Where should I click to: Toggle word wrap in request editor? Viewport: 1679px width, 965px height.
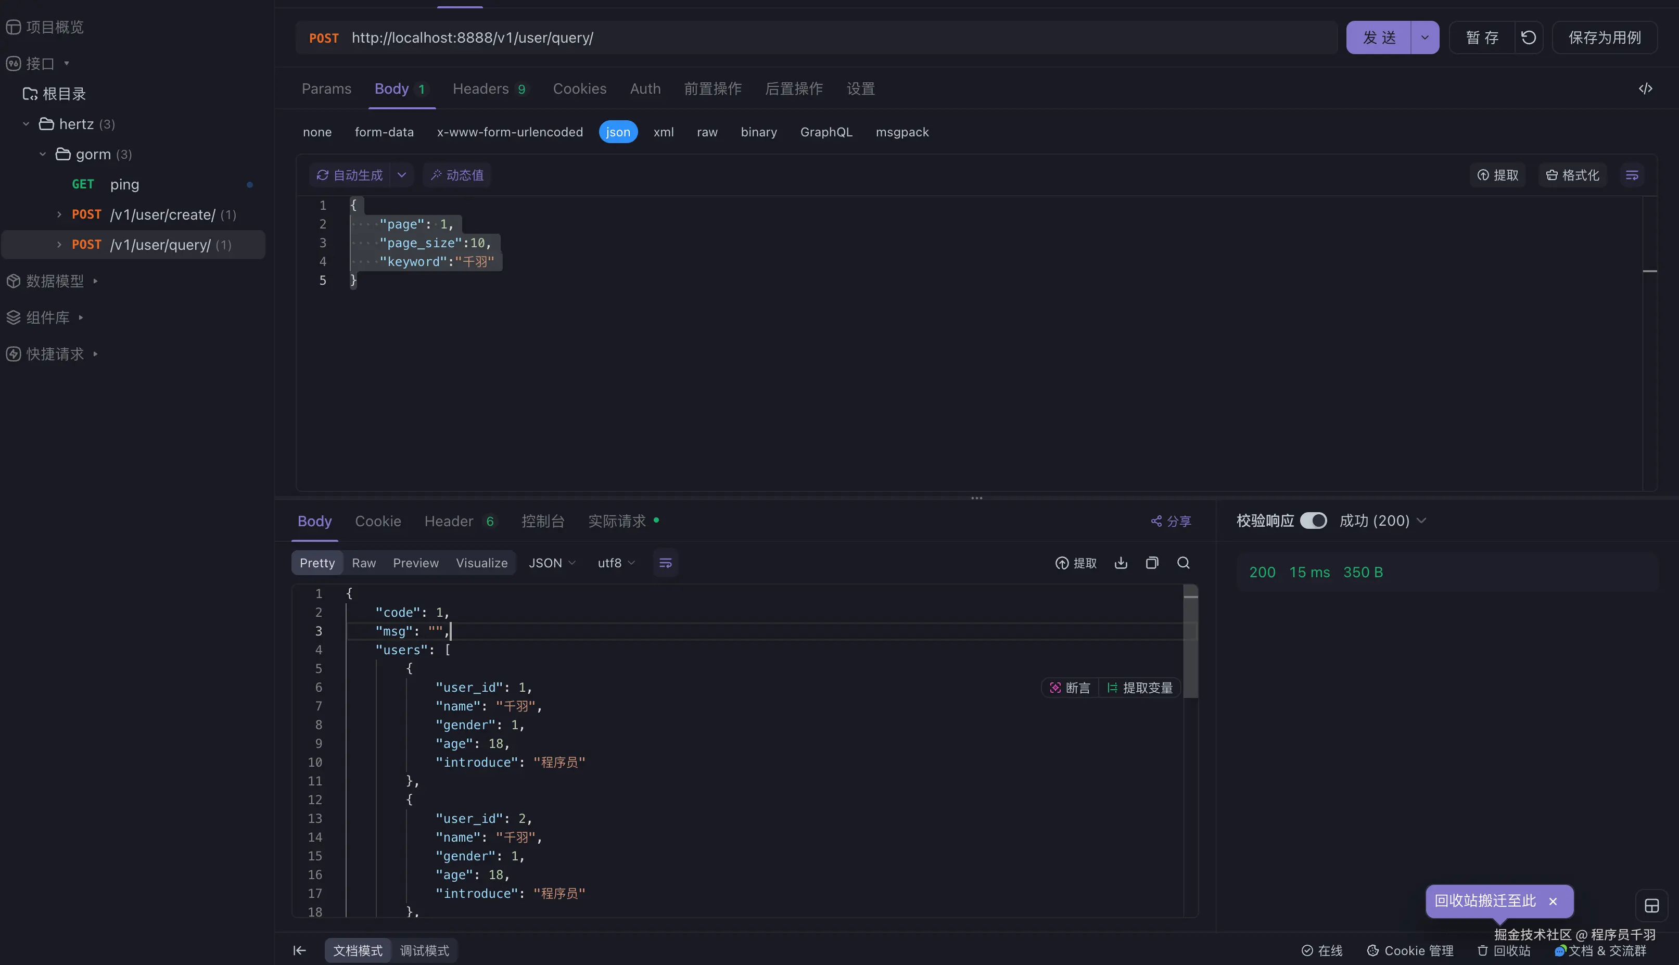coord(1632,175)
